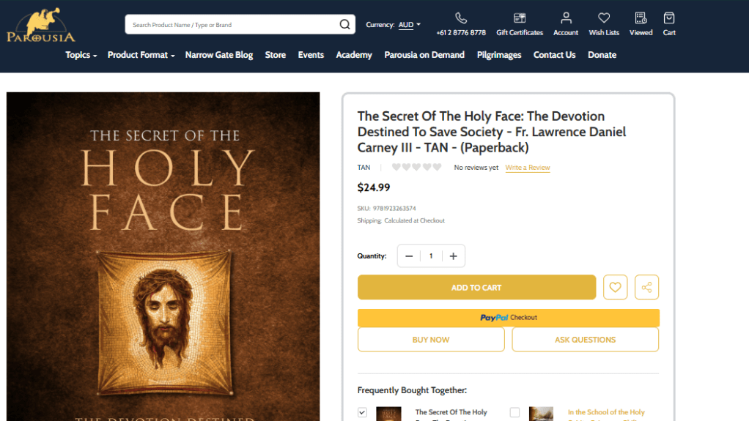Screen dimensions: 749x421
Task: Expand the Topics menu
Action: (x=81, y=55)
